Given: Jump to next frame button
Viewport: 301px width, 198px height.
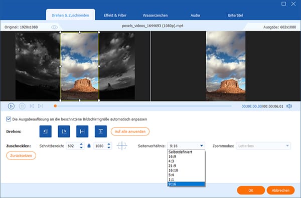Looking at the screenshot, I should [40, 106].
